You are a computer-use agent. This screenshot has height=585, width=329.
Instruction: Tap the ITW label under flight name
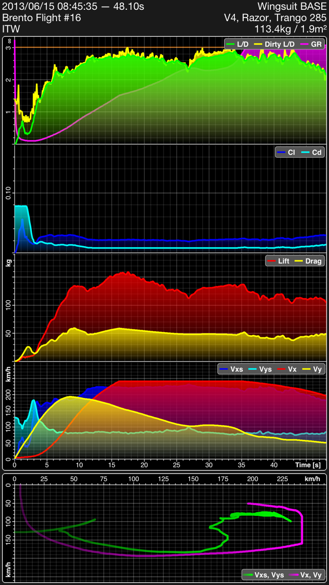[x=11, y=29]
